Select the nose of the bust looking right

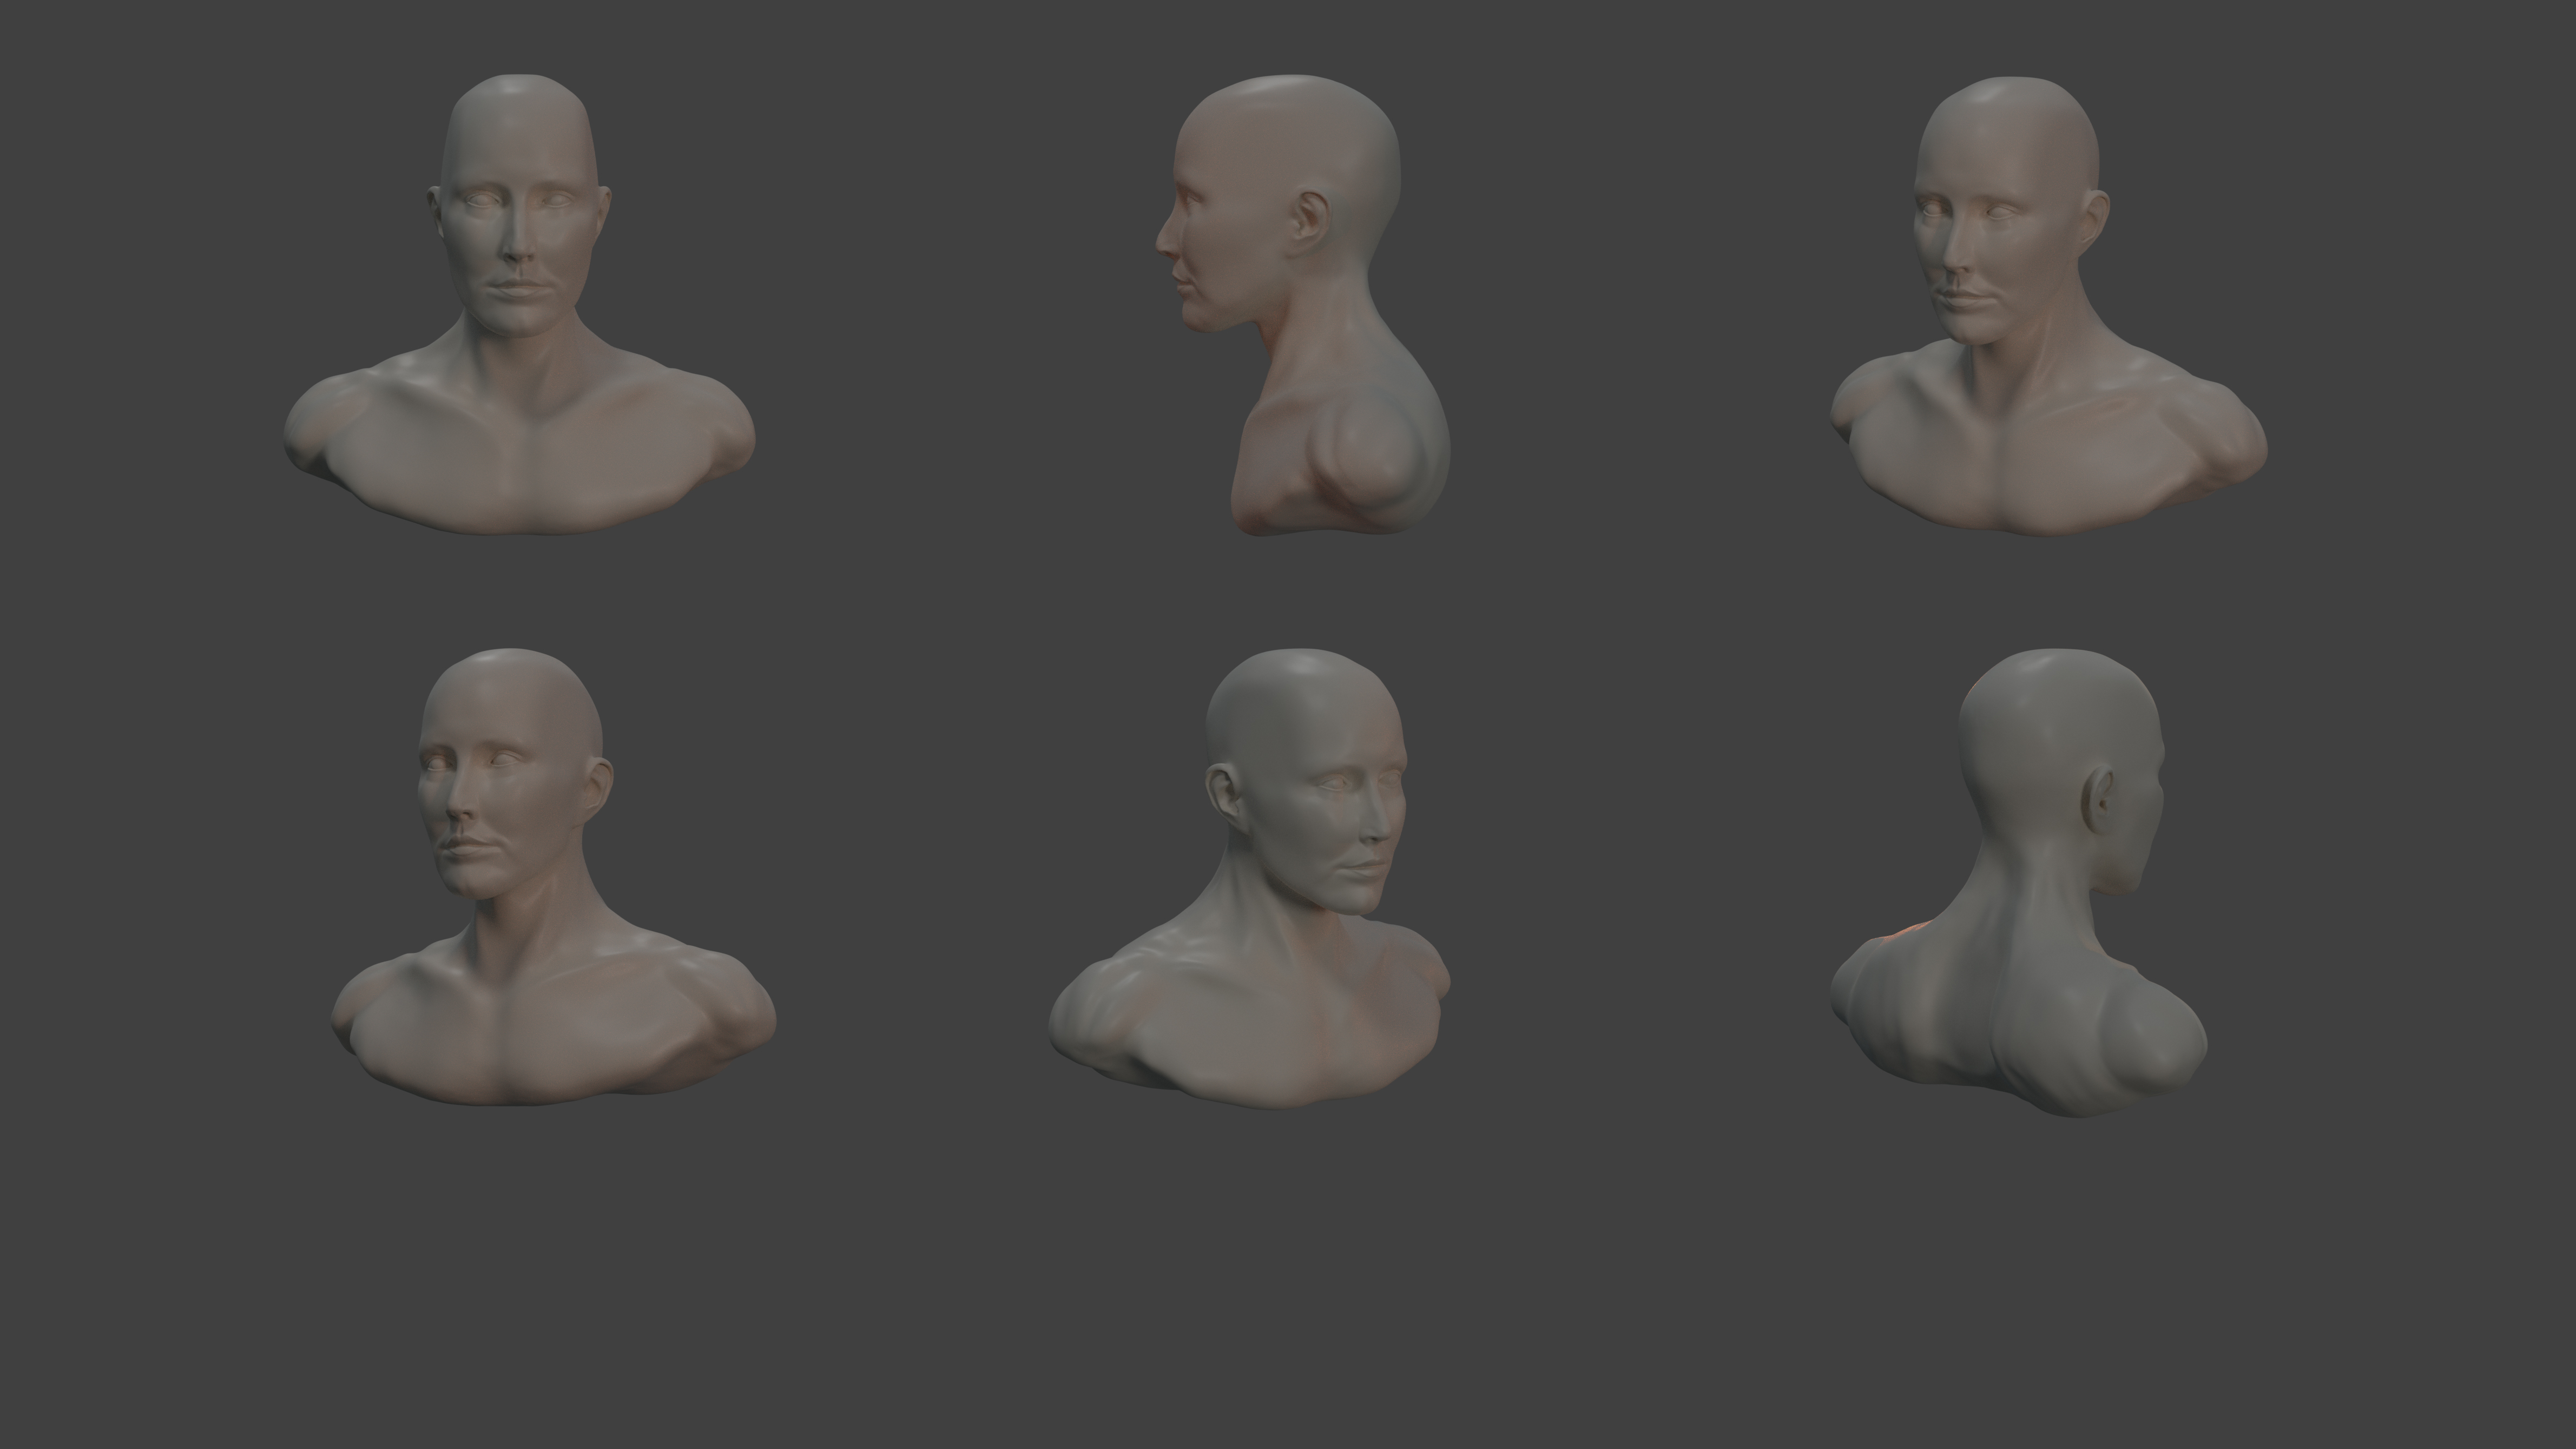tap(1378, 824)
